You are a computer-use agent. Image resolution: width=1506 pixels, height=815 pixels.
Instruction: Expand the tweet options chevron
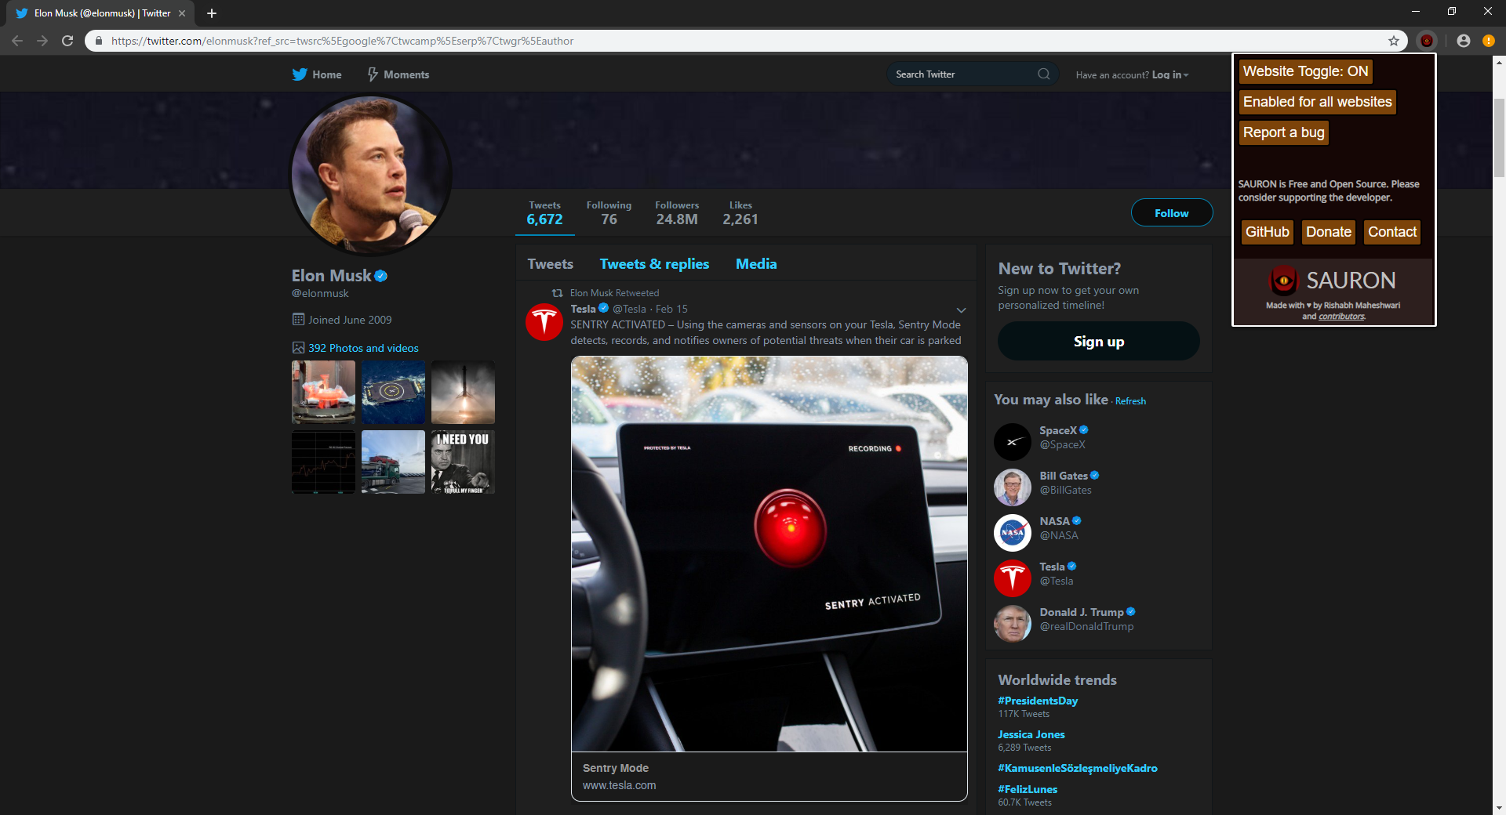tap(961, 310)
